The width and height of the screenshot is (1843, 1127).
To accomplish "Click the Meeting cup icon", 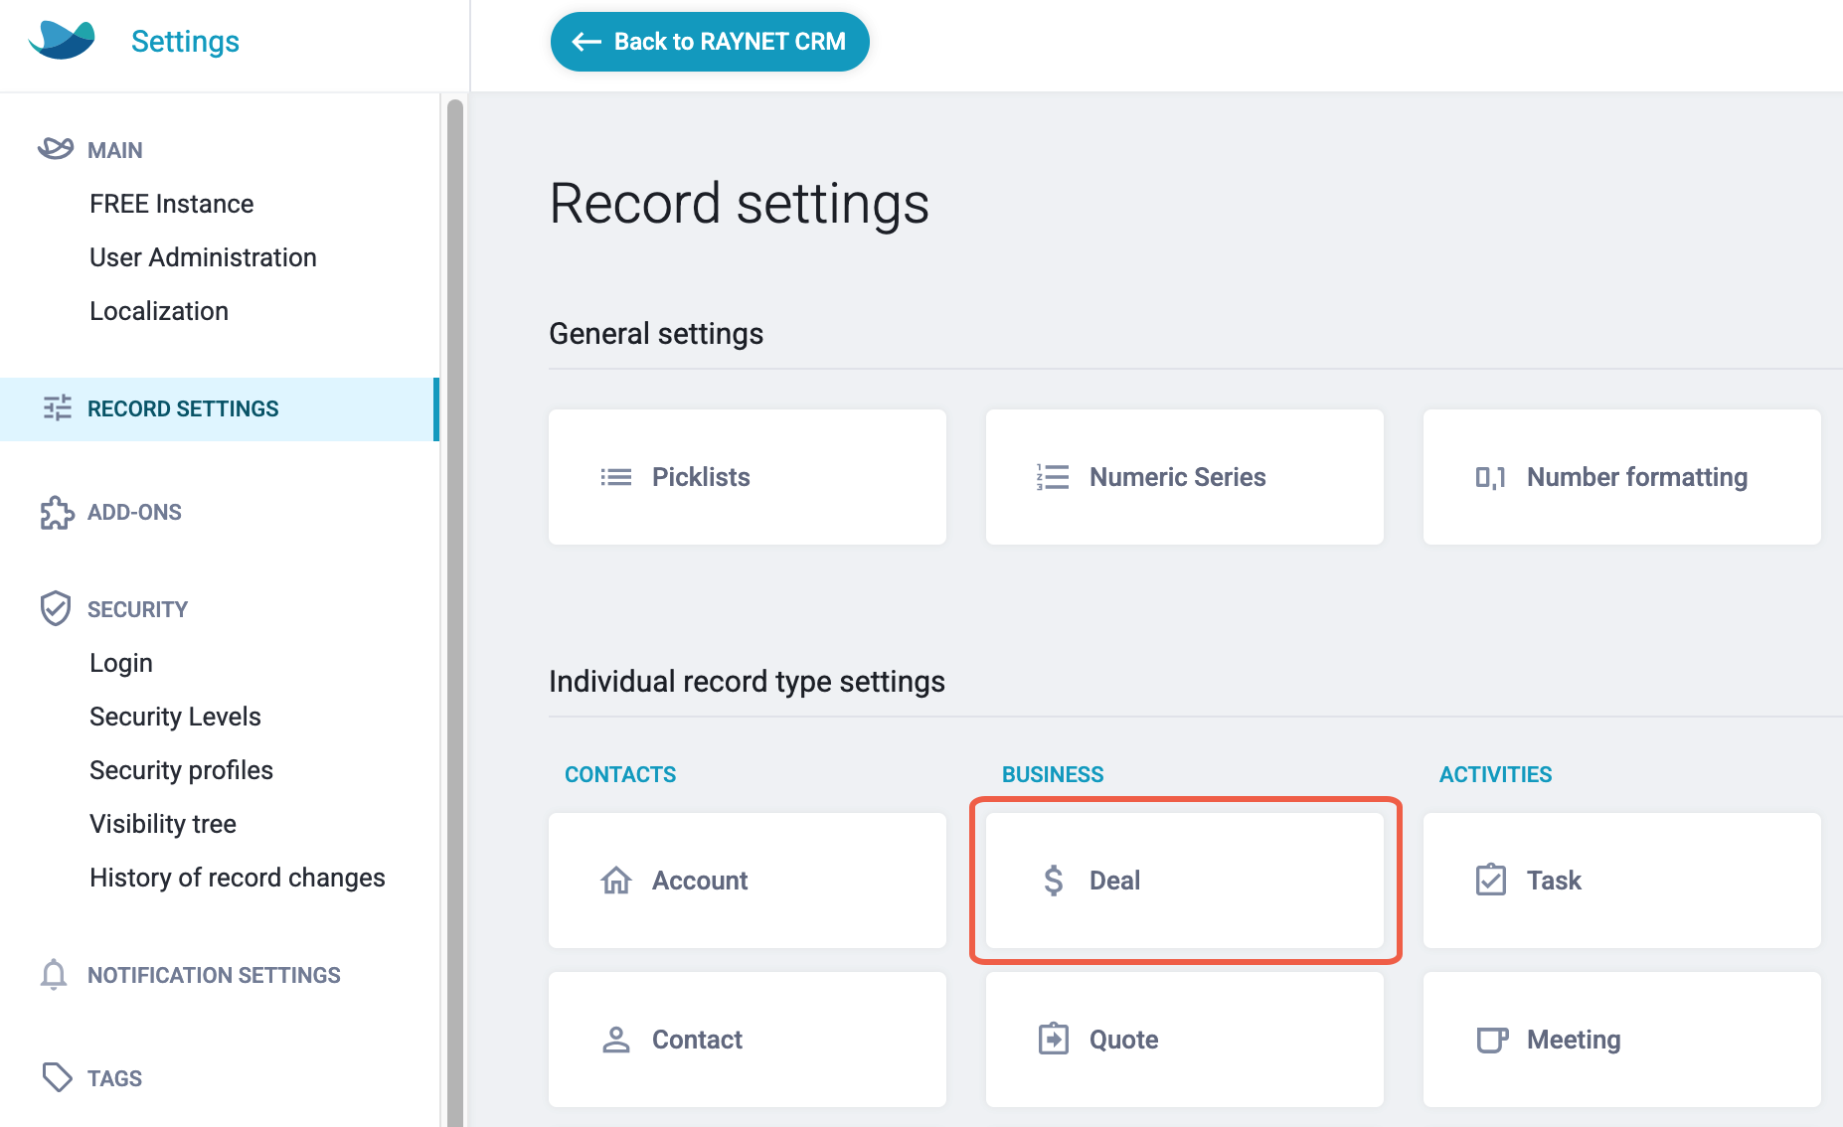I will (x=1492, y=1040).
